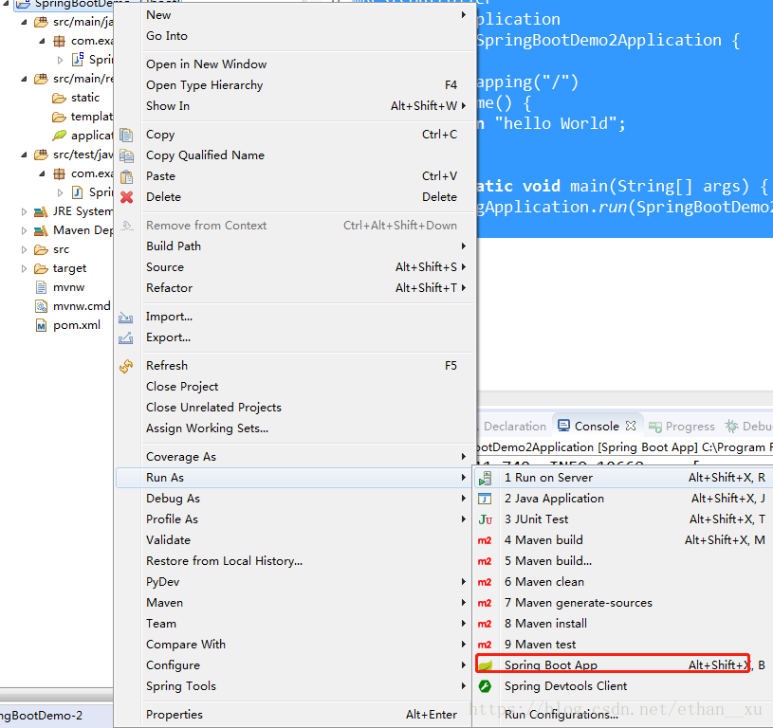This screenshot has width=773, height=728.
Task: Click the JUnit Test icon
Action: pos(485,519)
